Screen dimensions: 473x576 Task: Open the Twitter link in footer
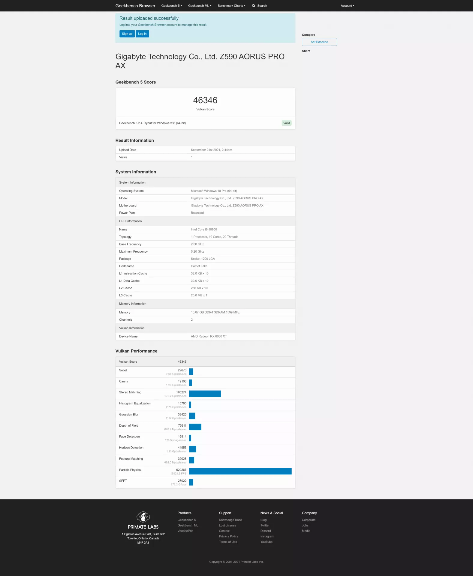[265, 525]
